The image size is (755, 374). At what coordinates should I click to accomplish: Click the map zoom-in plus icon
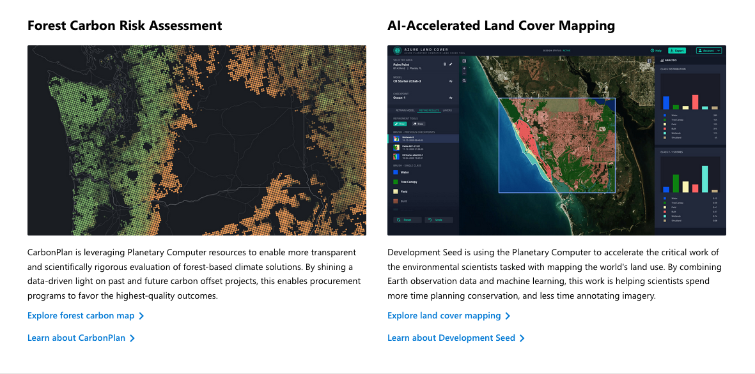[x=464, y=68]
